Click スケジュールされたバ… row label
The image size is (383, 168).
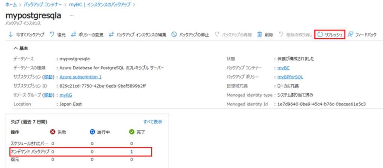(30, 143)
